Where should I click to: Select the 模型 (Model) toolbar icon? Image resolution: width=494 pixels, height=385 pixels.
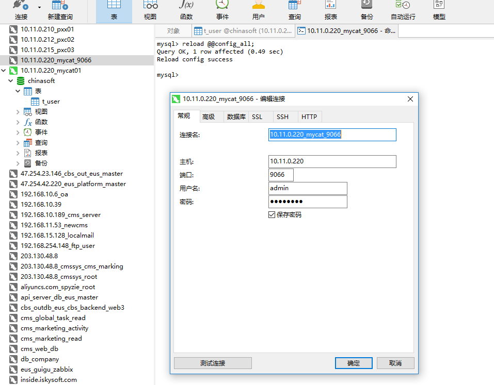click(439, 5)
